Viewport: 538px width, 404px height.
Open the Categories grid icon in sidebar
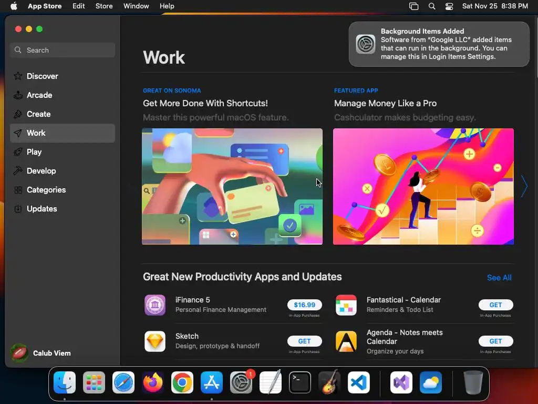tap(18, 189)
